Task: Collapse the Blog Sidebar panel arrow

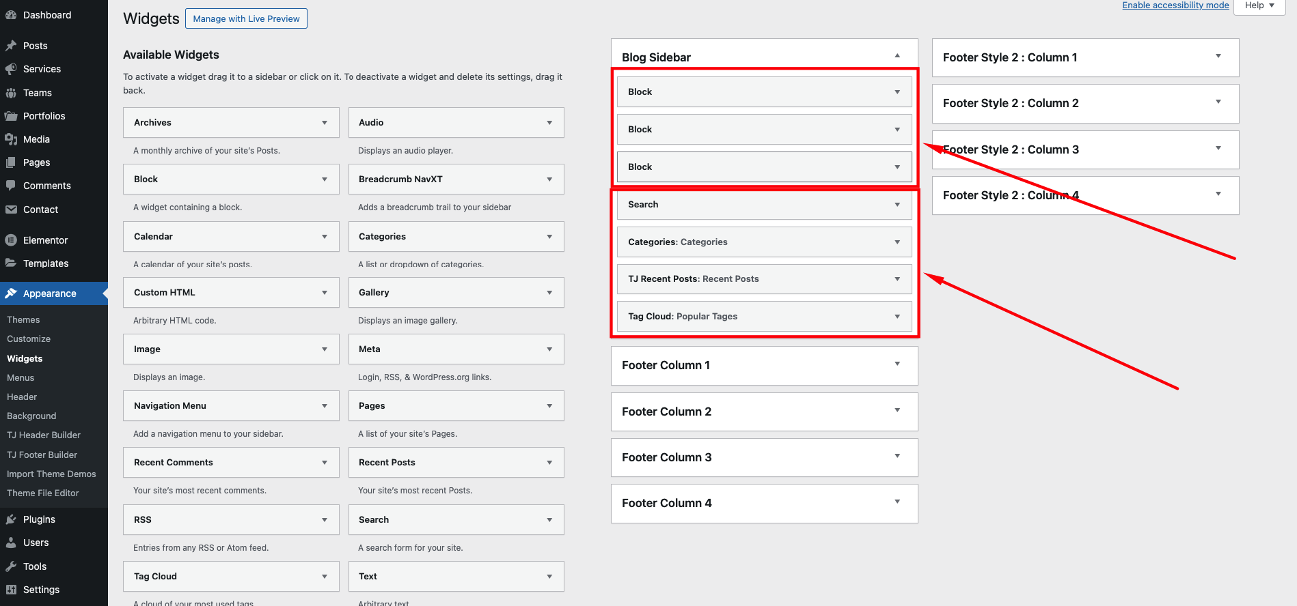Action: [x=897, y=56]
